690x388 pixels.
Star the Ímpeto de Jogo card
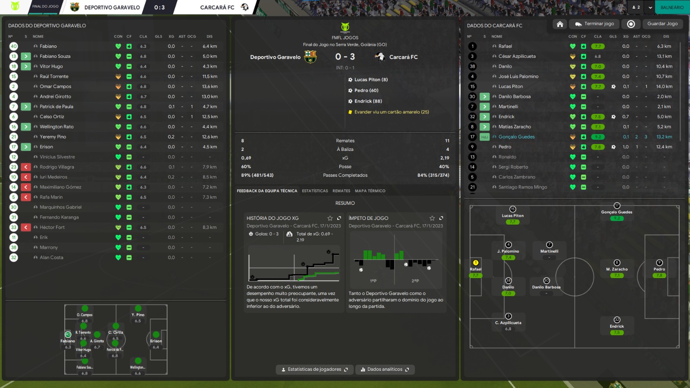(432, 218)
